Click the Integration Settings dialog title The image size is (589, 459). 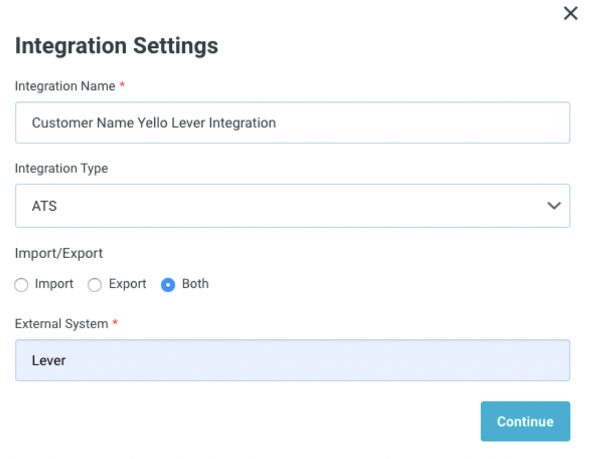point(116,46)
